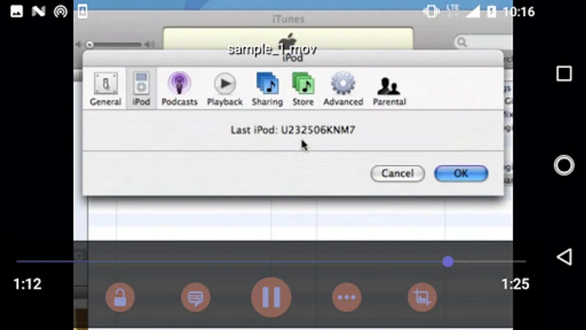The width and height of the screenshot is (586, 330).
Task: Open the subtitles options button
Action: click(x=196, y=297)
